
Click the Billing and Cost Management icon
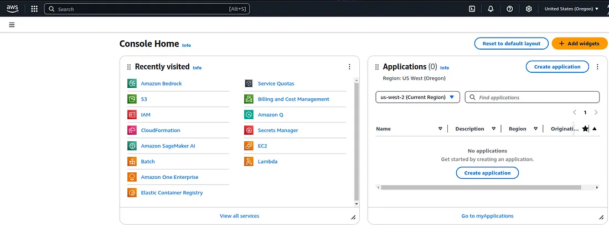pyautogui.click(x=249, y=99)
